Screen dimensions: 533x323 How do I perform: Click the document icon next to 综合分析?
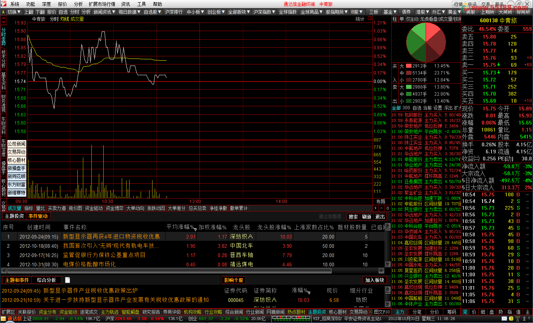[67, 280]
